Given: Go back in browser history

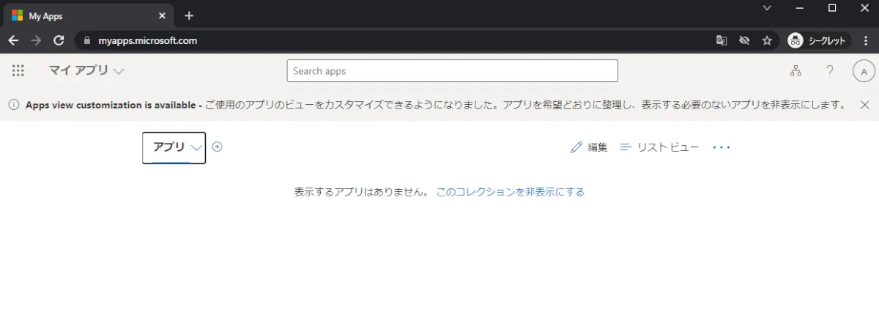Looking at the screenshot, I should coord(13,40).
